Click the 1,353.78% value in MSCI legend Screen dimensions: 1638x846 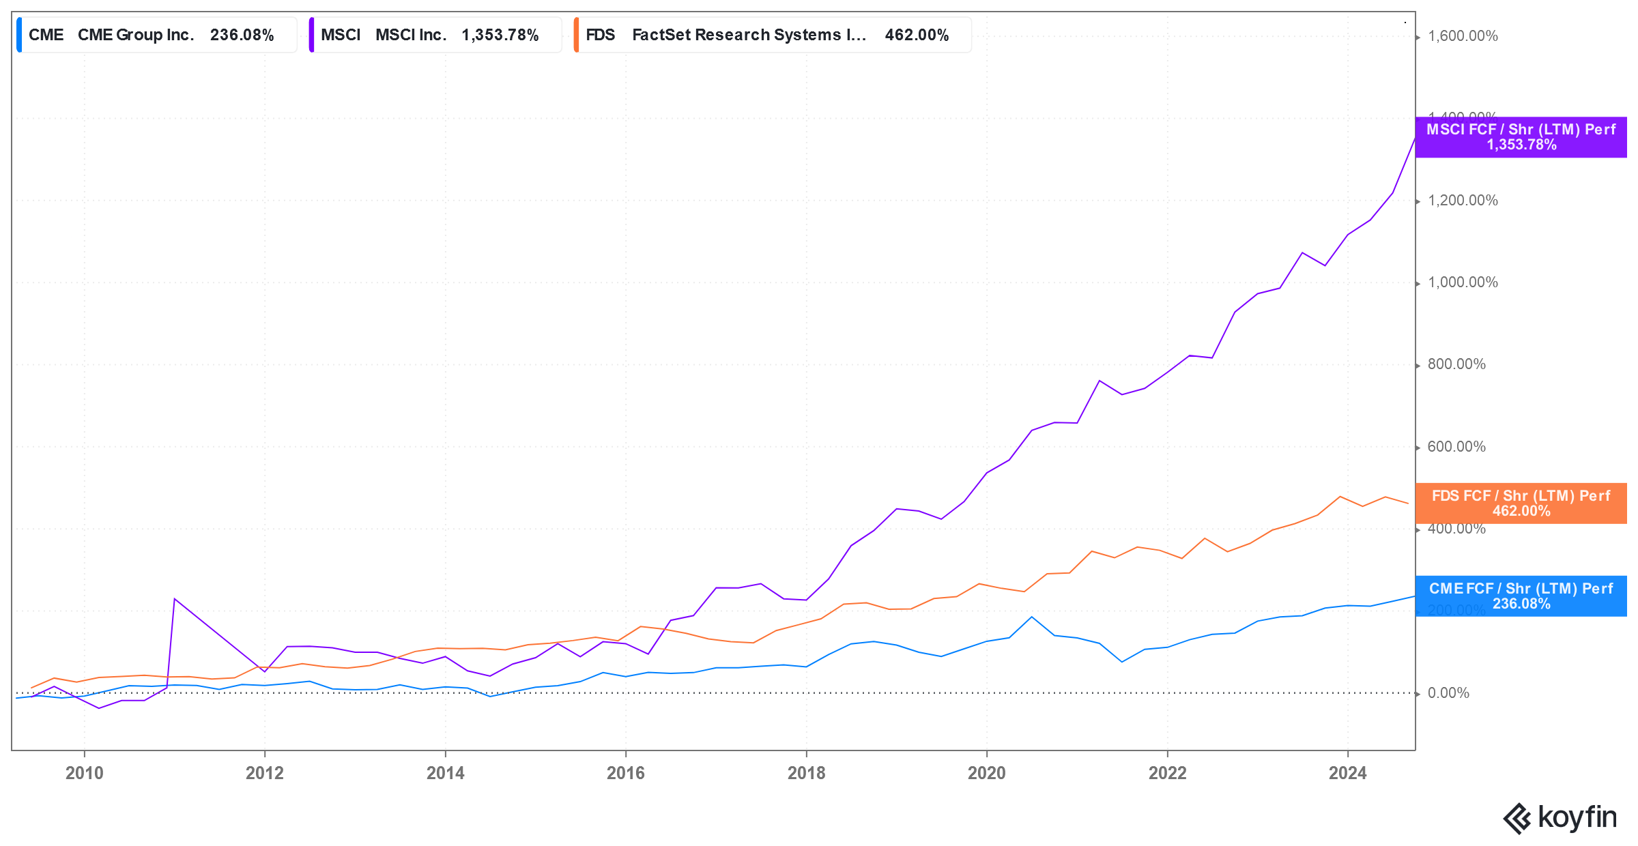tap(500, 35)
